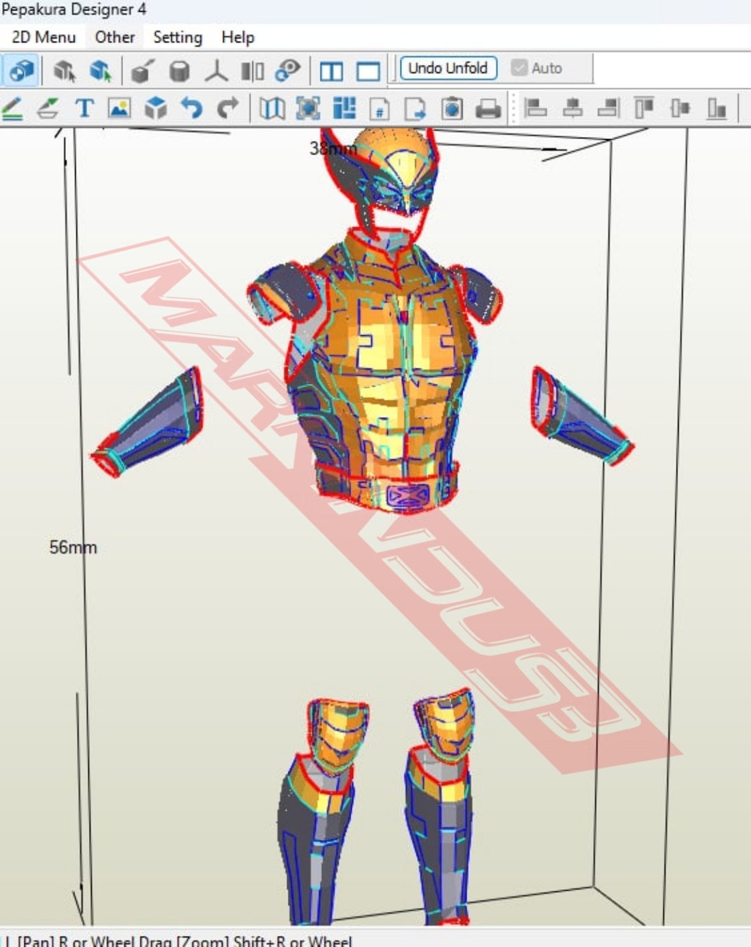Image resolution: width=751 pixels, height=947 pixels.
Task: Enable the Auto checkbox
Action: coord(520,68)
